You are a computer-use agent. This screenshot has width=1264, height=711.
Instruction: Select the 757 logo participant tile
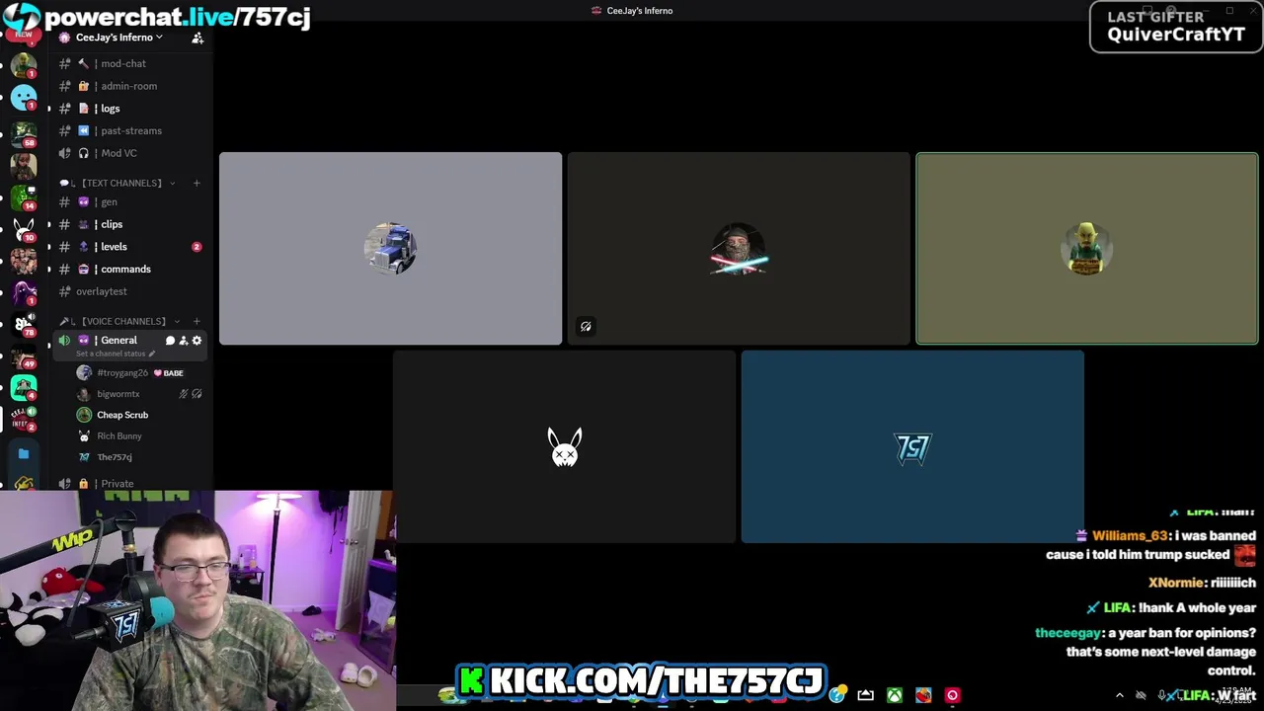point(912,446)
